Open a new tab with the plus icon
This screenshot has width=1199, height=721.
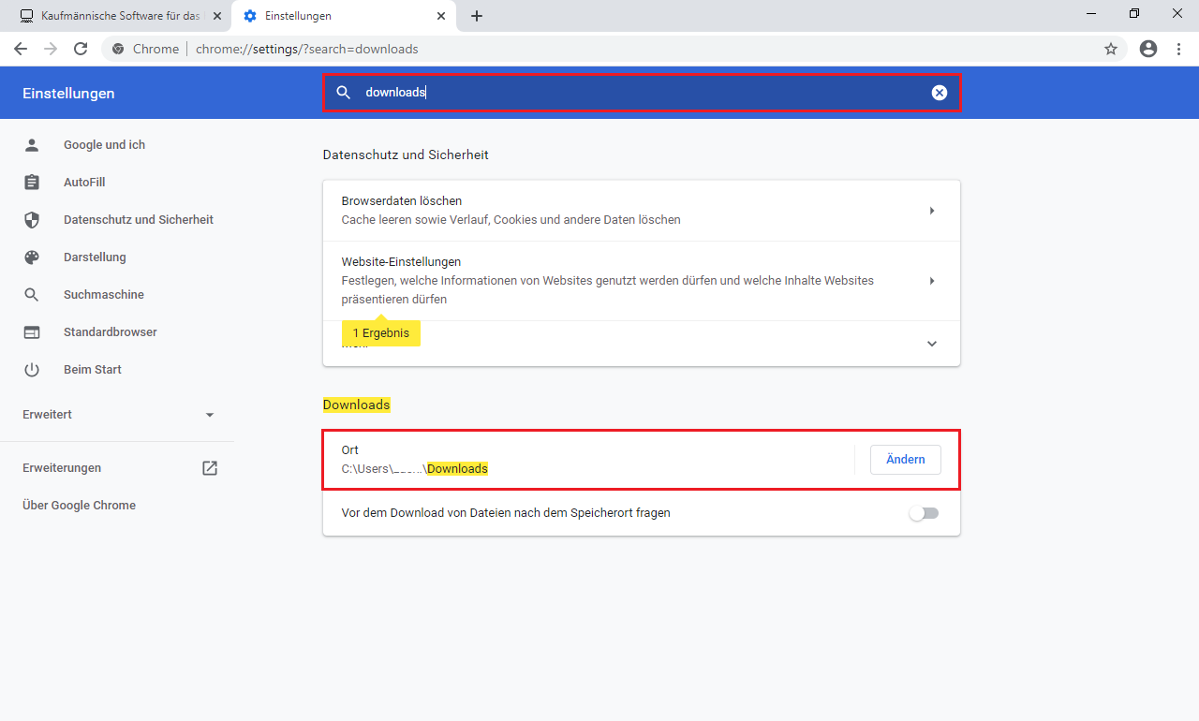pyautogui.click(x=477, y=16)
